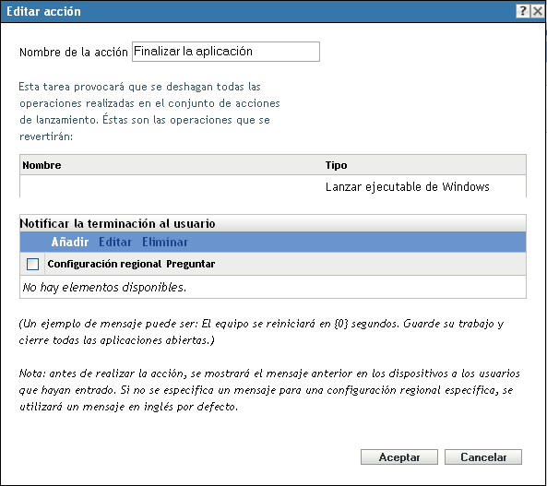
Task: Click the Nombre de la acción text field
Action: pos(226,52)
